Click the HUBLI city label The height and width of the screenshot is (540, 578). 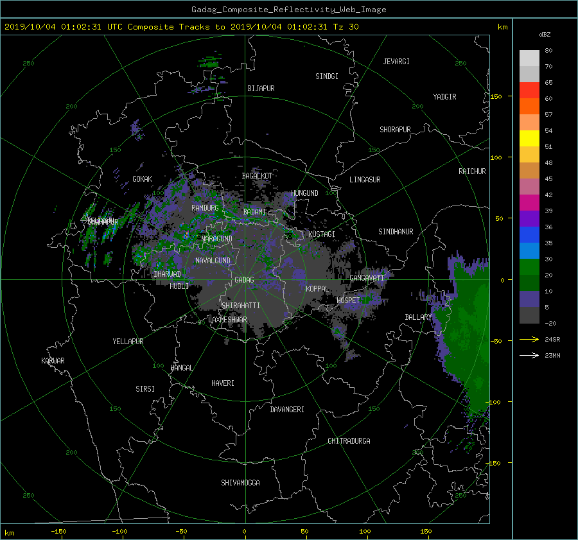(179, 286)
